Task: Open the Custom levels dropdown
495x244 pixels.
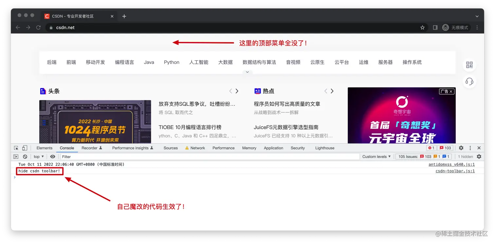Action: point(376,157)
